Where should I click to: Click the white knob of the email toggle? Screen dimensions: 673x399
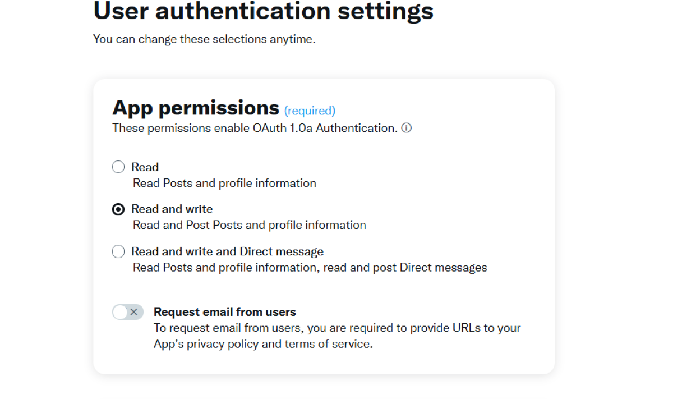click(121, 312)
